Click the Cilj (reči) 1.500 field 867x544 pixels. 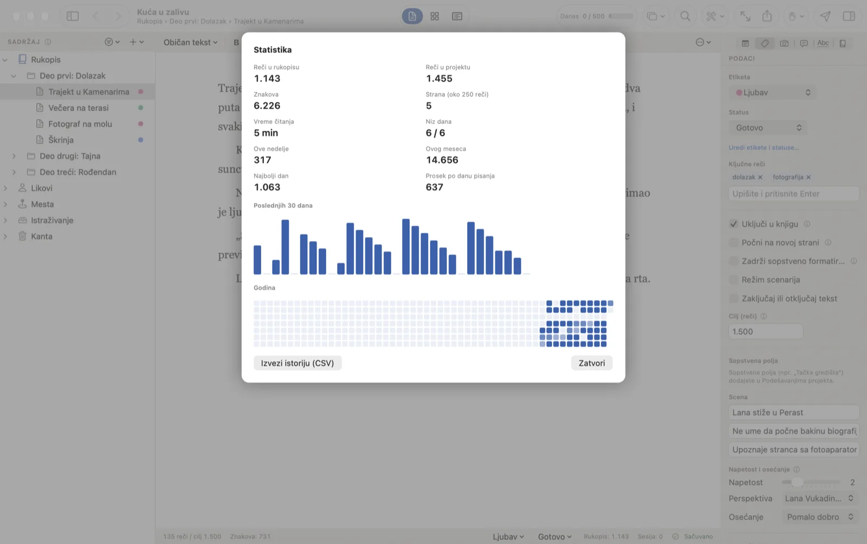coord(766,332)
